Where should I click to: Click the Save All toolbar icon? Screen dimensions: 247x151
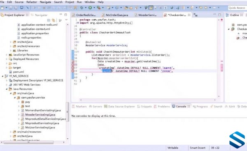(x=16, y=8)
